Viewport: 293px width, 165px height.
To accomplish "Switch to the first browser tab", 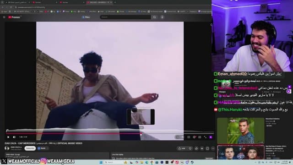I will tap(17, 2).
